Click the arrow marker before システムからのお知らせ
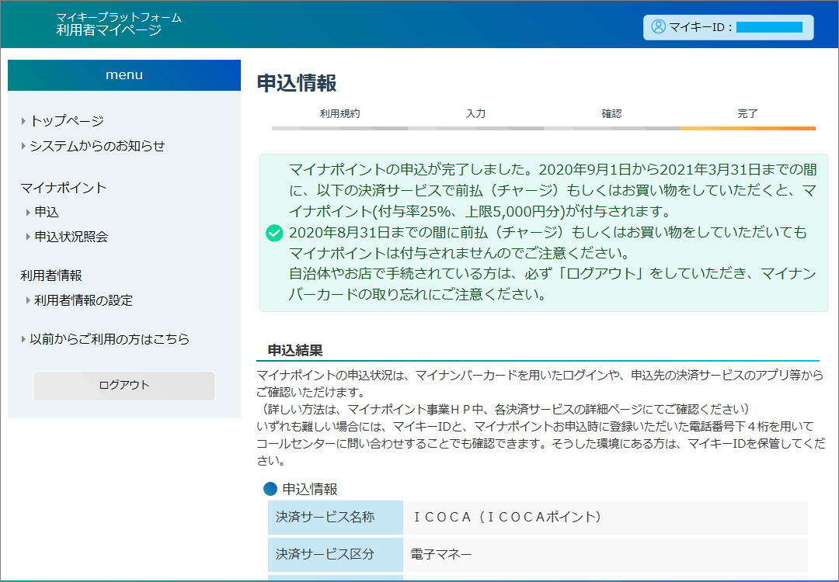839x582 pixels. click(23, 146)
